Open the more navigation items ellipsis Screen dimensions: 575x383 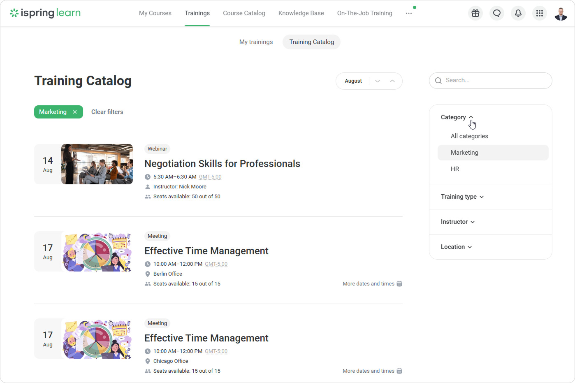coord(408,13)
